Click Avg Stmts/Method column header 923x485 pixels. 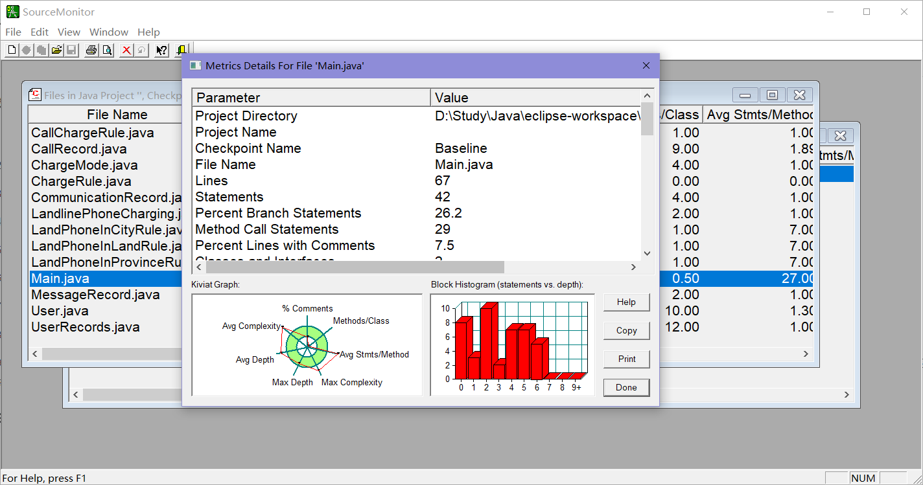(758, 115)
